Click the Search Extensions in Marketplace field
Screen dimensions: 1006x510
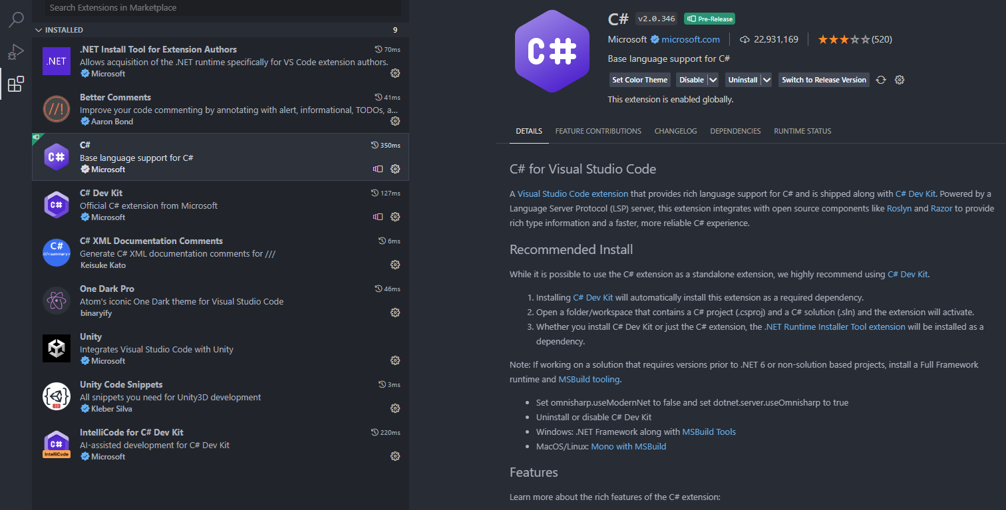point(224,8)
